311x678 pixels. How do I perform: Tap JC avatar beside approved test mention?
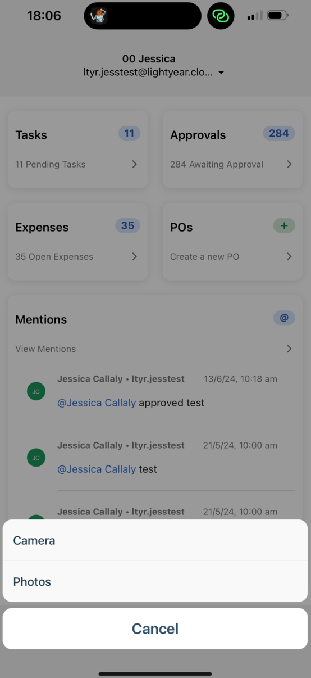click(x=36, y=391)
